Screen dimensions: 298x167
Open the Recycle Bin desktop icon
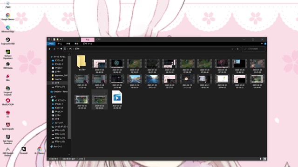click(8, 5)
